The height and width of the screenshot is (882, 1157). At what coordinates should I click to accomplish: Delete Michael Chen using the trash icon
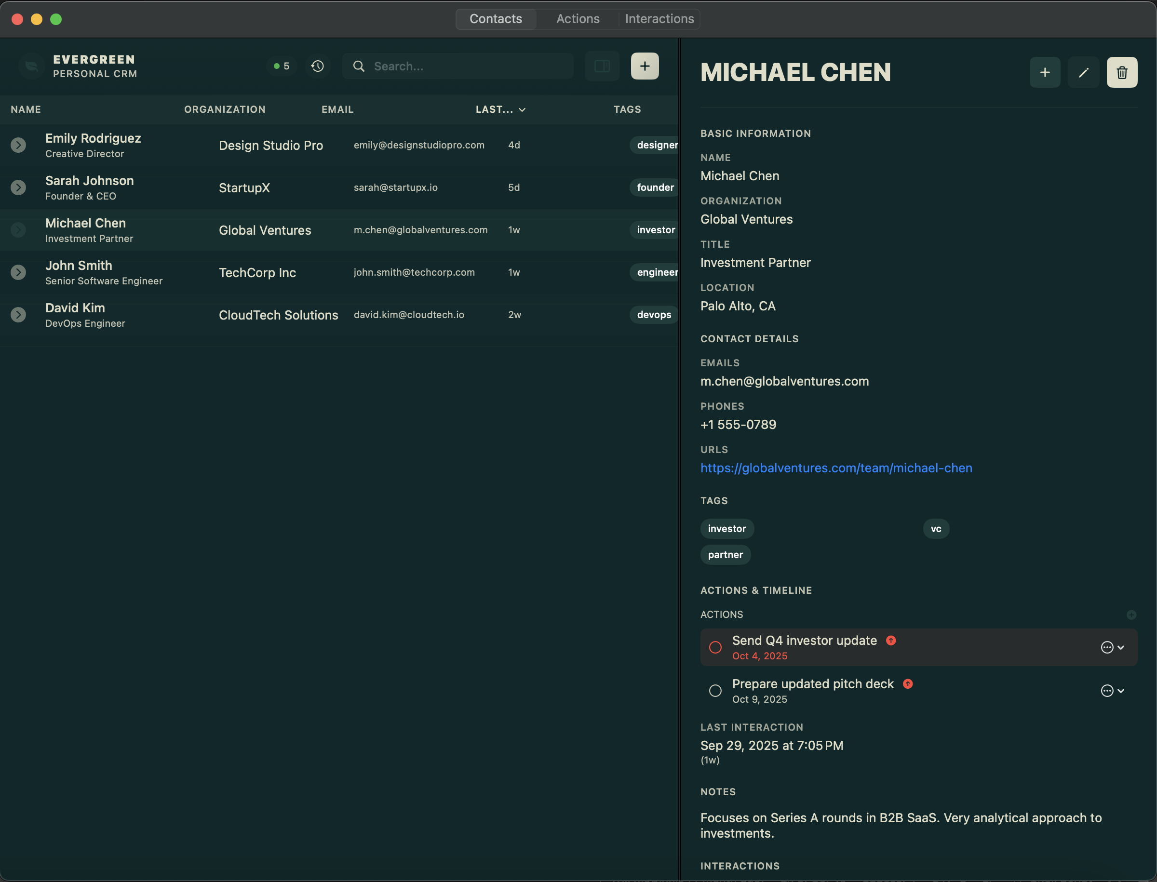[1122, 72]
